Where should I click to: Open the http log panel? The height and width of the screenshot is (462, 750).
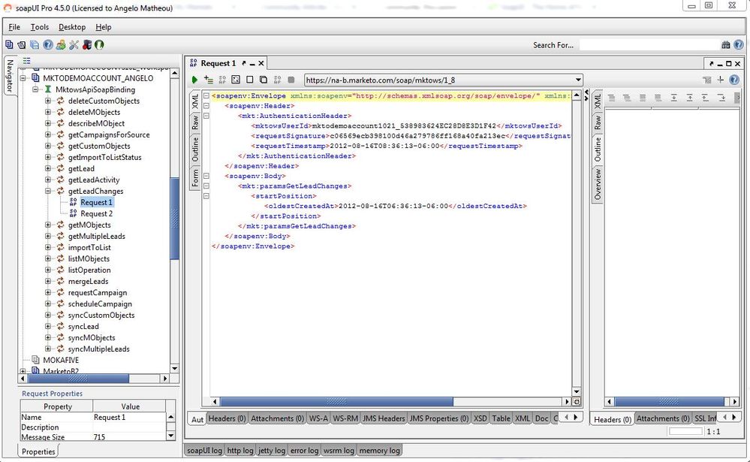pos(240,451)
